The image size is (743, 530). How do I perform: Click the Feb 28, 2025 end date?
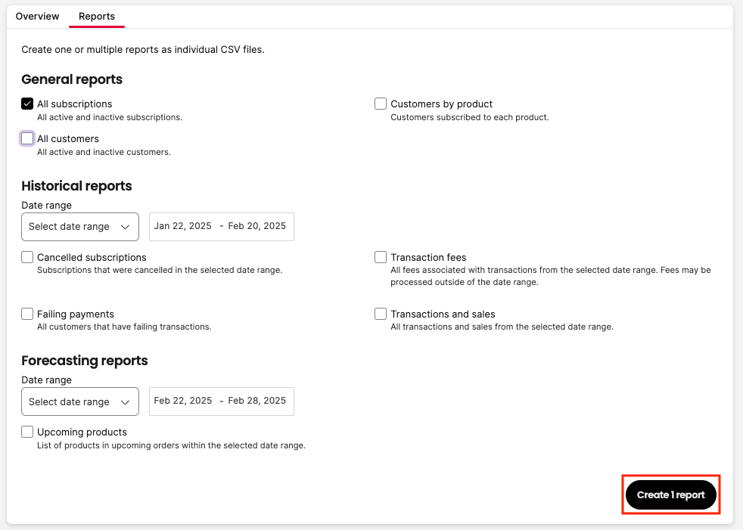[x=256, y=401]
